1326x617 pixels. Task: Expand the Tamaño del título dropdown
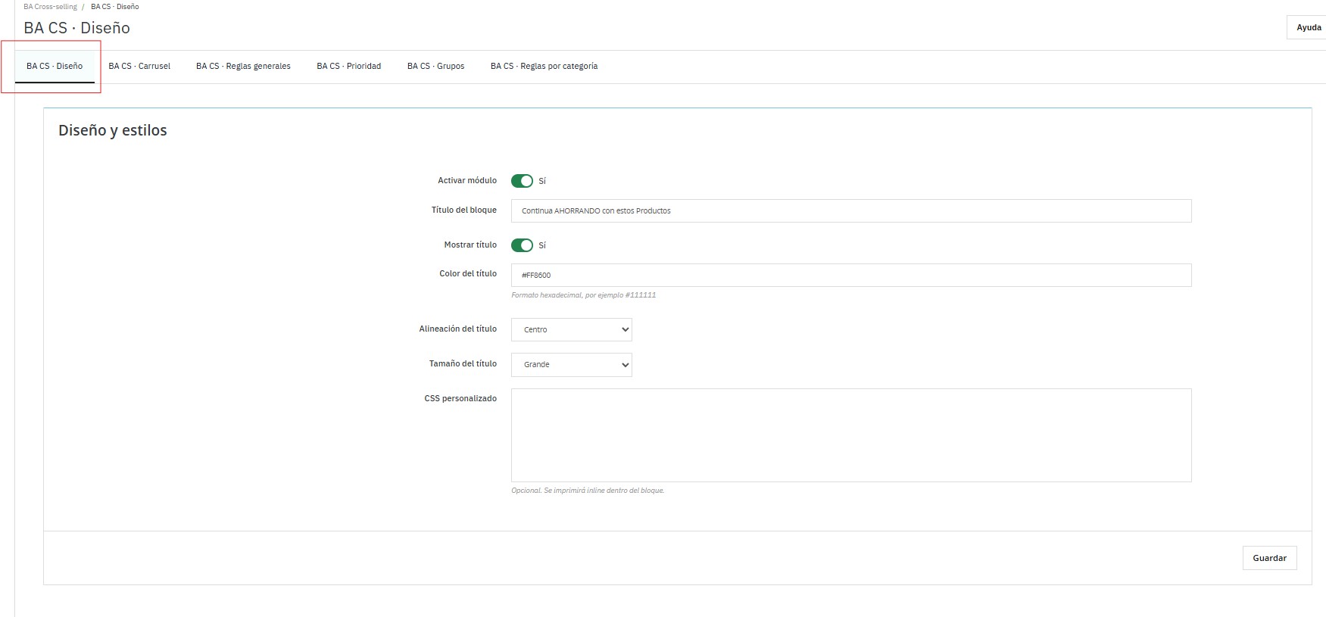tap(571, 364)
